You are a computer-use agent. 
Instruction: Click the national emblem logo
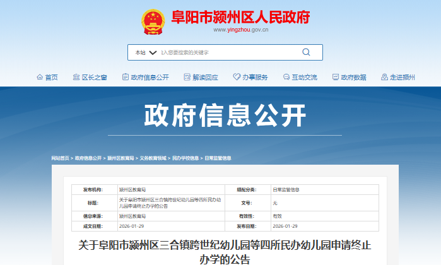153,22
